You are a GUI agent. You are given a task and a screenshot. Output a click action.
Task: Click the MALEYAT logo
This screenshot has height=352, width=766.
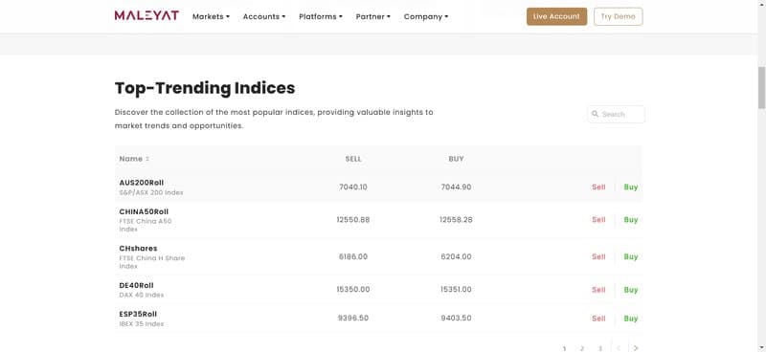(146, 15)
